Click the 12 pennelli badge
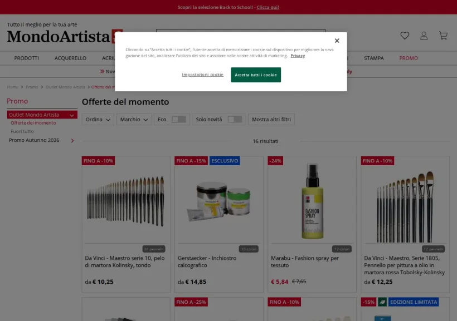 [434, 249]
